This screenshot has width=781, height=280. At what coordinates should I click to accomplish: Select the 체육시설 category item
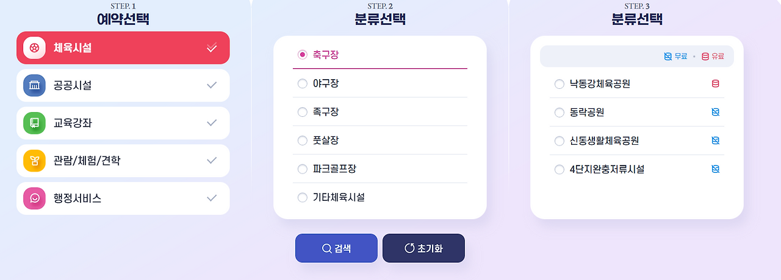(123, 47)
